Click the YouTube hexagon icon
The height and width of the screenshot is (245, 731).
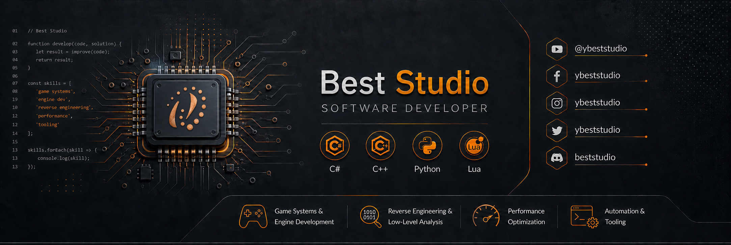coord(557,49)
